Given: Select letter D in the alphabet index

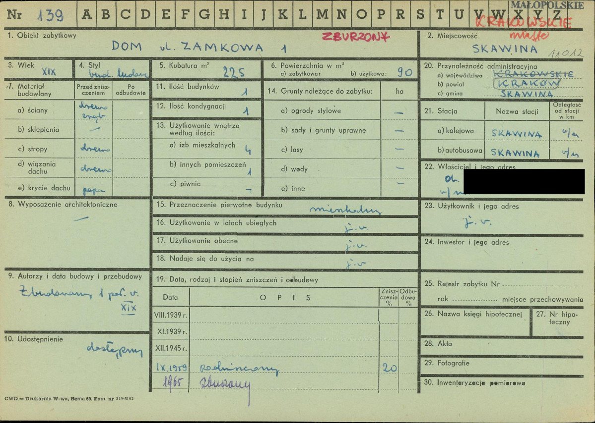Looking at the screenshot, I should tap(145, 14).
